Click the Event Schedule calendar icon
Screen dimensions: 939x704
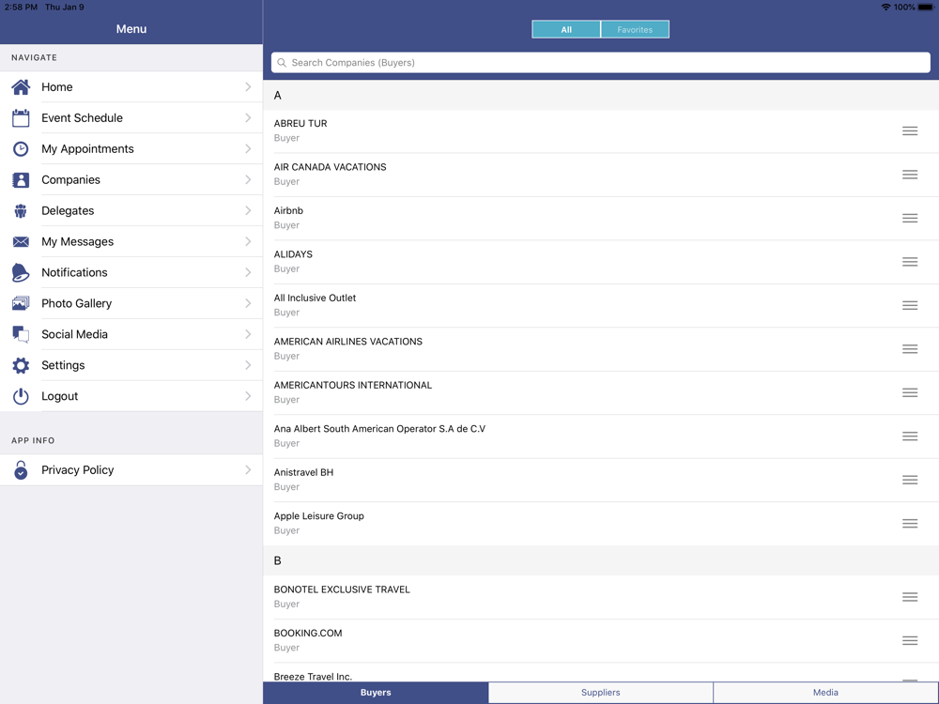pos(21,118)
